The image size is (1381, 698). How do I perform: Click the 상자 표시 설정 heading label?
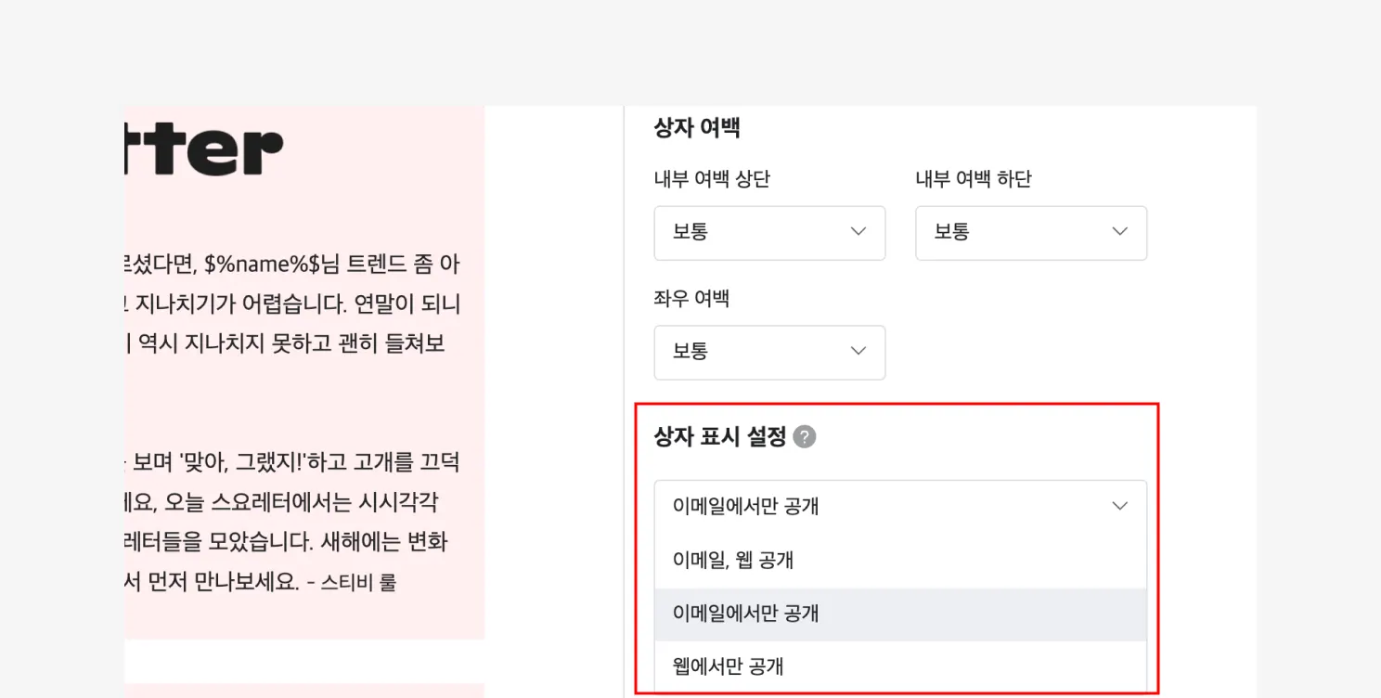point(719,436)
